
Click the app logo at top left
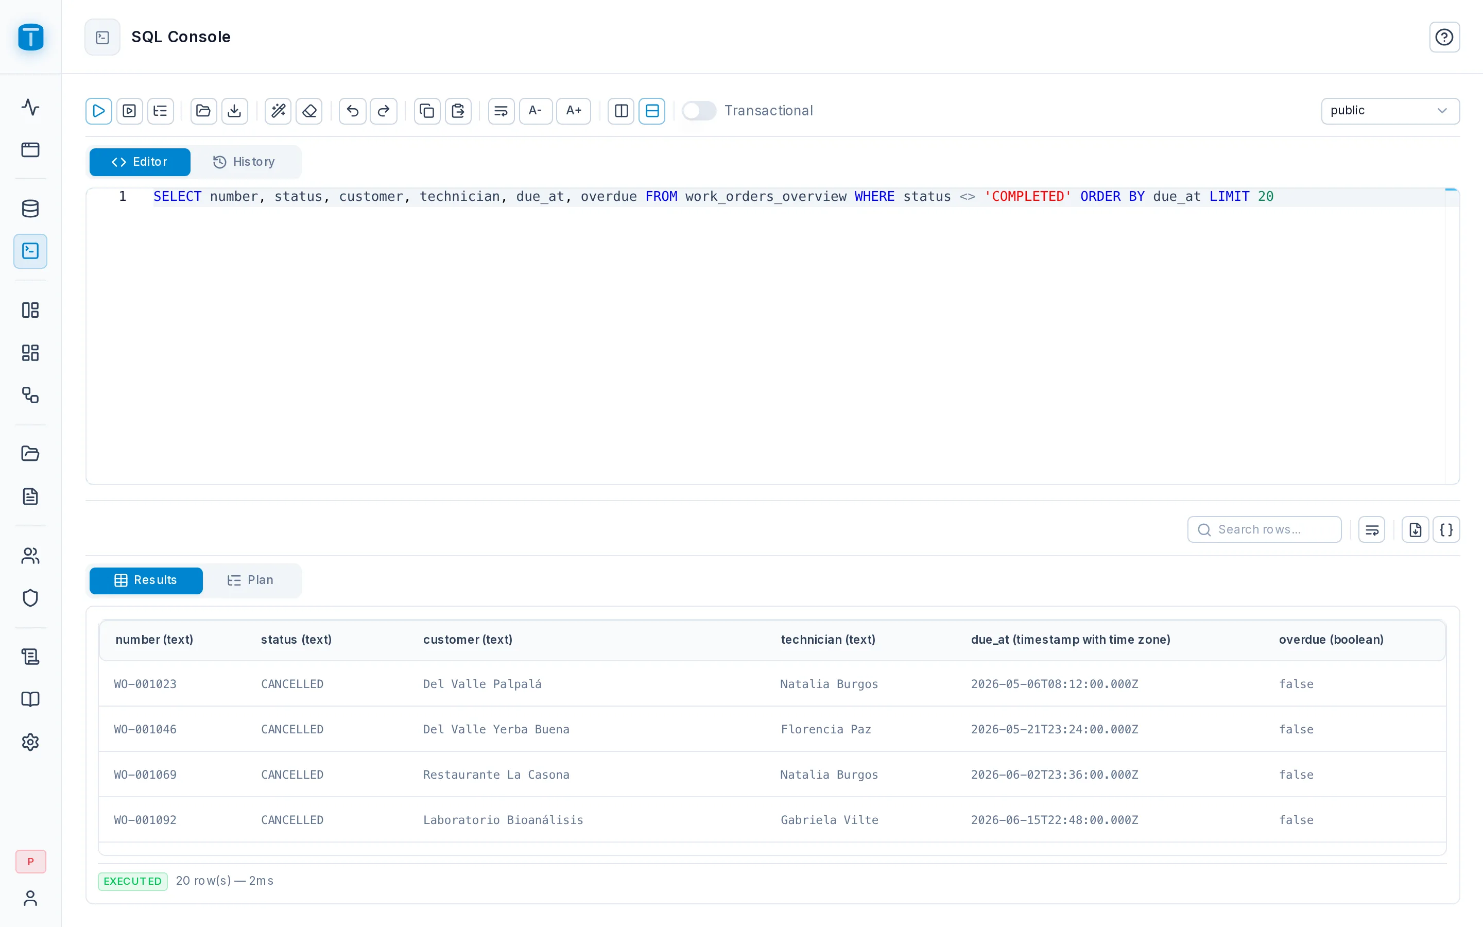[31, 38]
